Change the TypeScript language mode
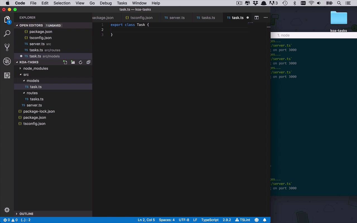This screenshot has height=223, width=357. coord(210,220)
